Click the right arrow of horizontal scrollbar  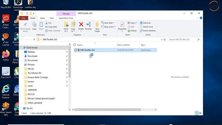(156, 110)
